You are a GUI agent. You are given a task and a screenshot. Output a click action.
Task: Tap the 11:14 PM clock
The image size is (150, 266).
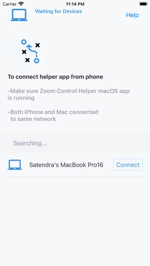tap(75, 4)
